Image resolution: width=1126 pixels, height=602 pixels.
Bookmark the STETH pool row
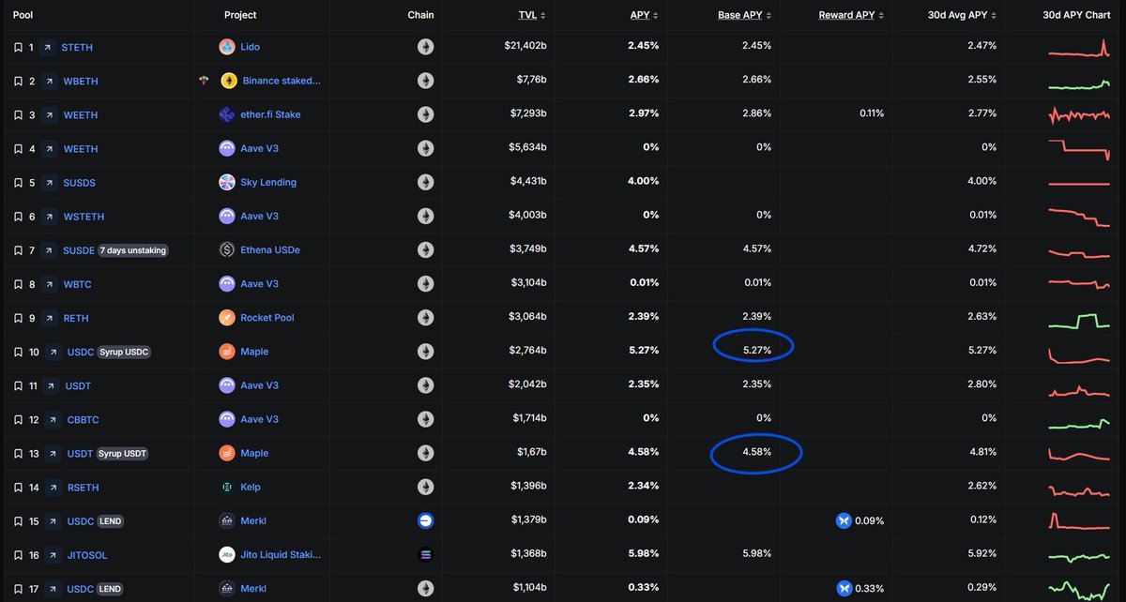(18, 47)
